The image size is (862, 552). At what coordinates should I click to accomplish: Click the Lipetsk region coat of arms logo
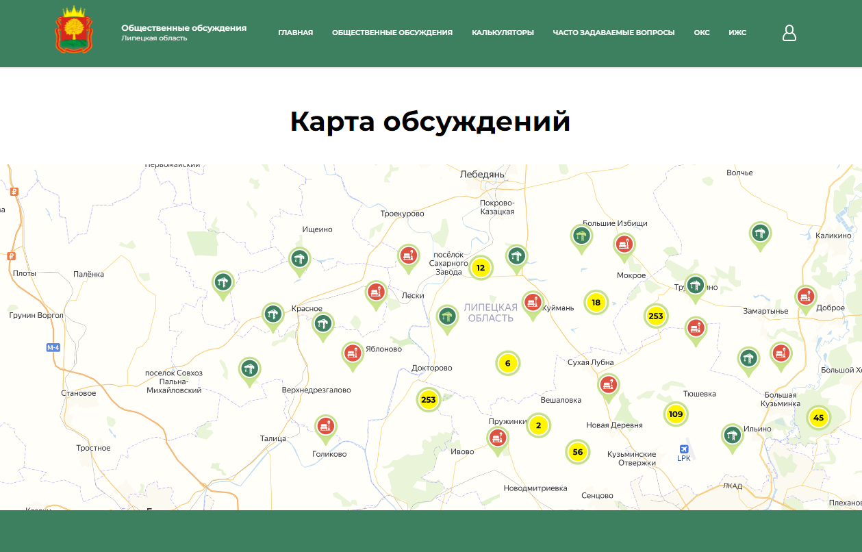pyautogui.click(x=73, y=29)
